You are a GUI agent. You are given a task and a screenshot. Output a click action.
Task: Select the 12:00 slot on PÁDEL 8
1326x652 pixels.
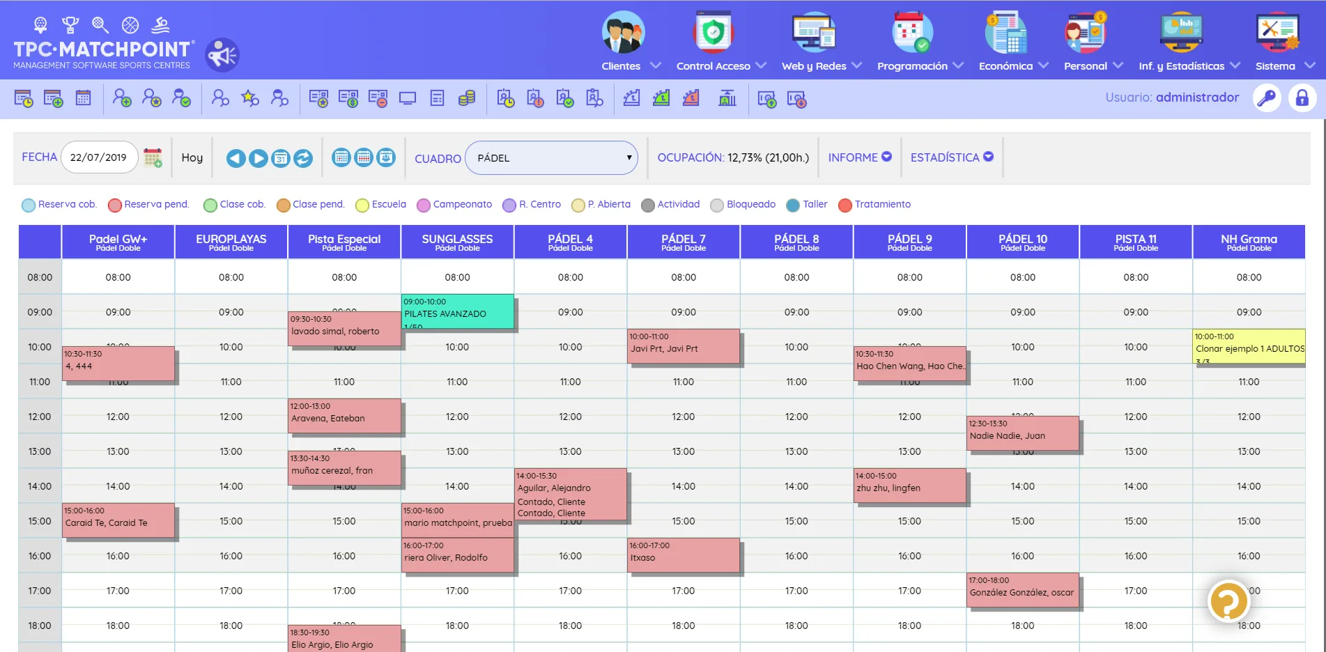pos(796,417)
